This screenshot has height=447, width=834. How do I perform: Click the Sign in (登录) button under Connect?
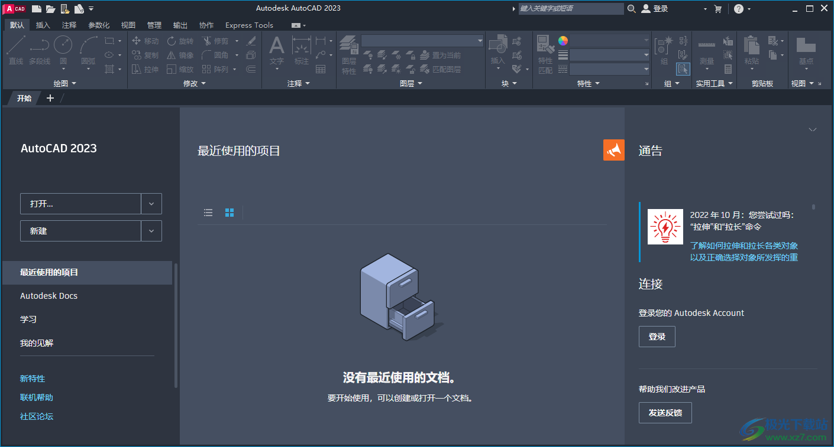pyautogui.click(x=657, y=337)
